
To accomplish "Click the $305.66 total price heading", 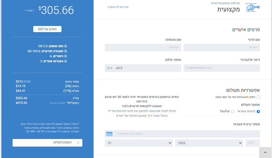I will click(56, 10).
